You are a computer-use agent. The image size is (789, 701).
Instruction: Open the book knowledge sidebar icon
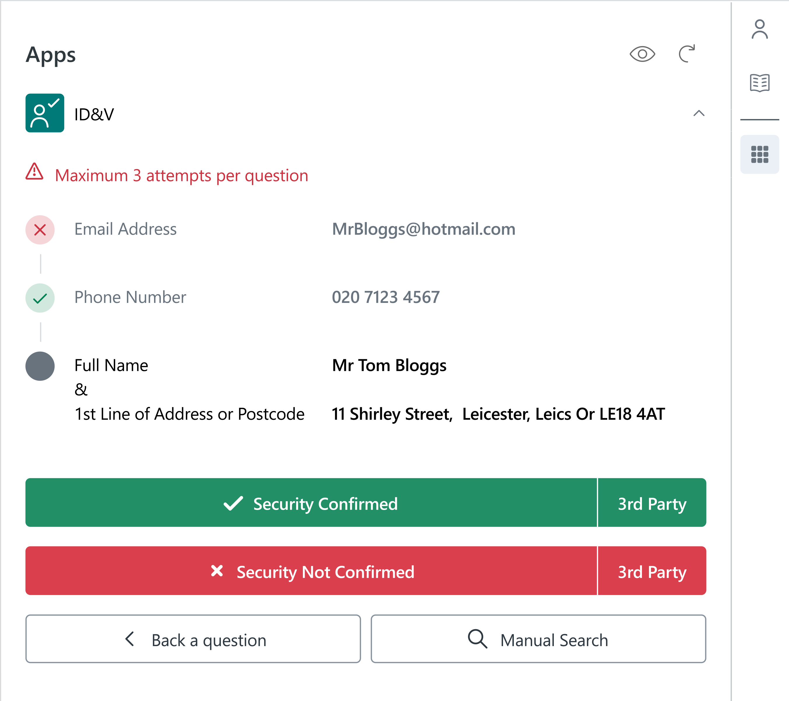(759, 83)
